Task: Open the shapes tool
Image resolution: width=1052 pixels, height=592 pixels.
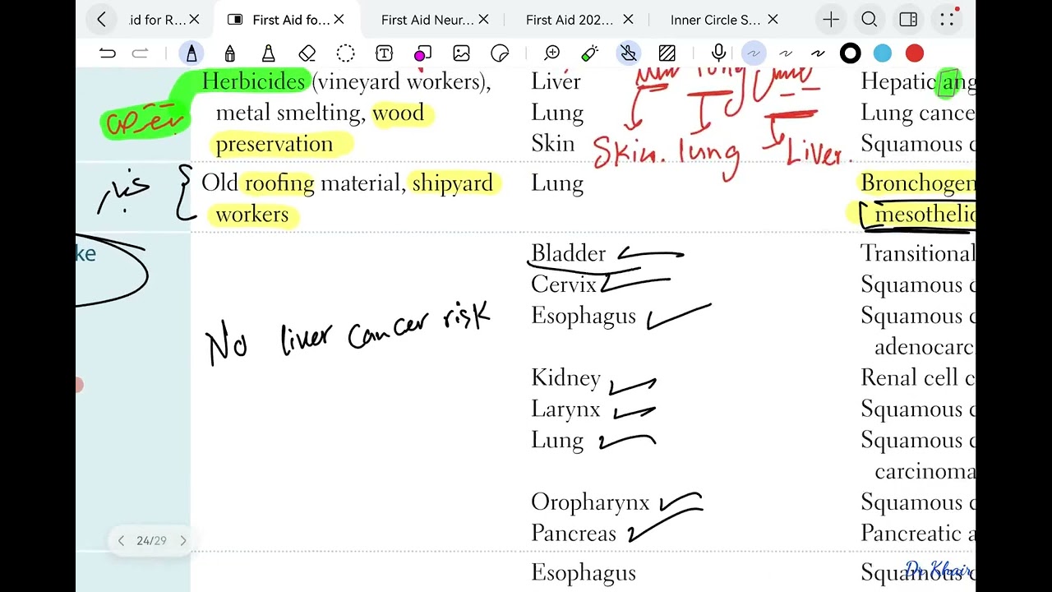Action: (x=422, y=53)
